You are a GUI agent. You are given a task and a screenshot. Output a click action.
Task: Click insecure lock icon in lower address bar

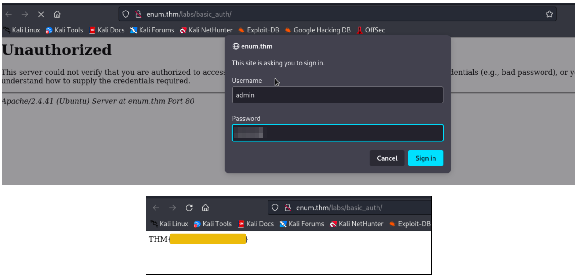click(288, 208)
